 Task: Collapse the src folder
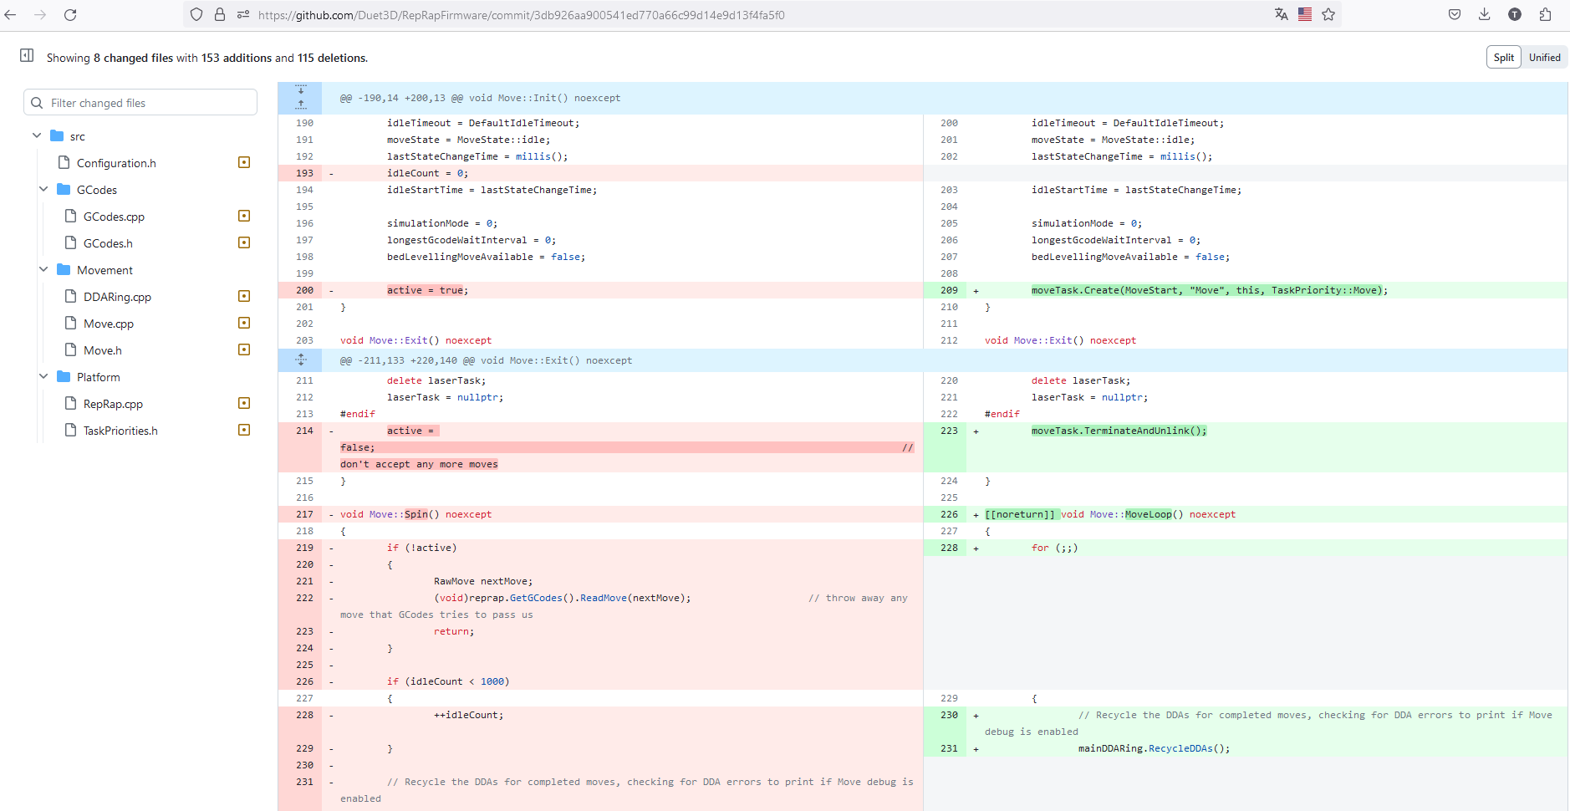click(37, 135)
